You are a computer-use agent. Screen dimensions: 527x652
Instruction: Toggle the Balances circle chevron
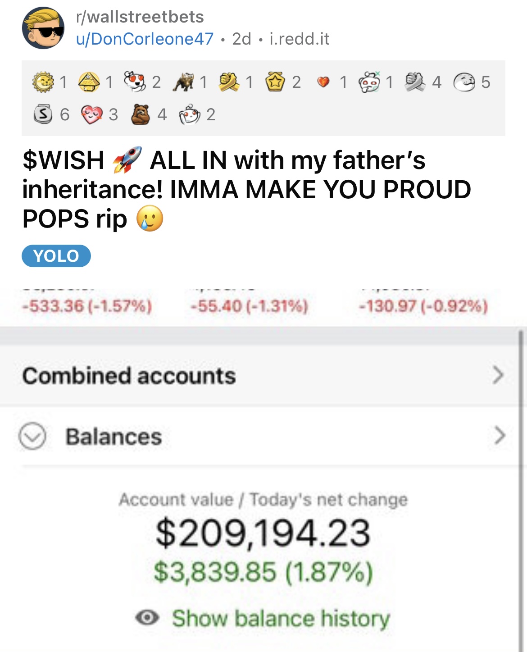[x=32, y=436]
